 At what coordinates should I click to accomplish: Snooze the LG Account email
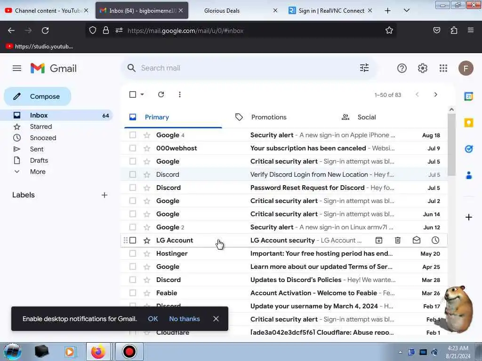click(x=435, y=240)
